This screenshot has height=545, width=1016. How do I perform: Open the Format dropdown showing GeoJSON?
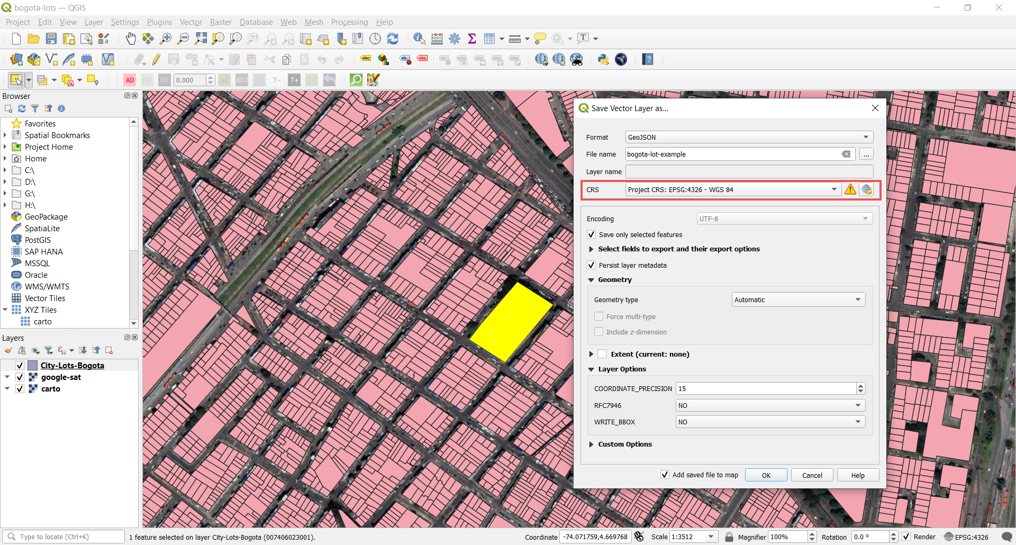[749, 137]
